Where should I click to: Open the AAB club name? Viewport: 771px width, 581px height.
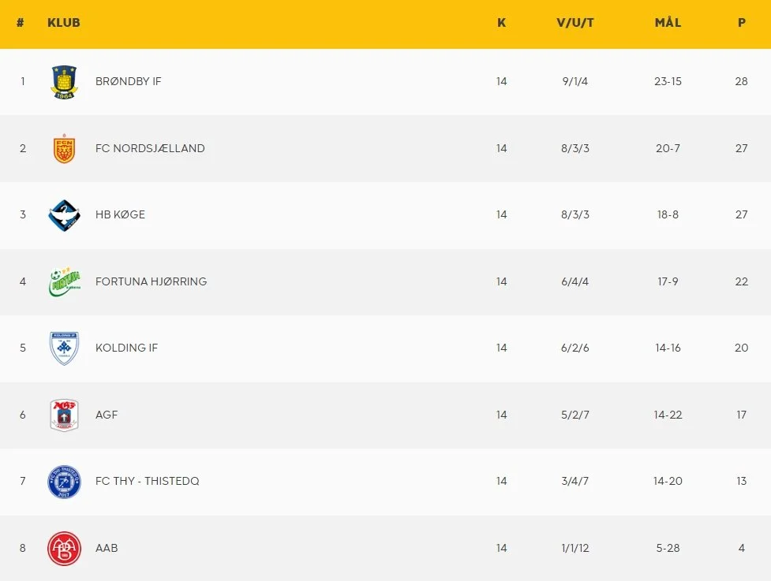pyautogui.click(x=107, y=548)
